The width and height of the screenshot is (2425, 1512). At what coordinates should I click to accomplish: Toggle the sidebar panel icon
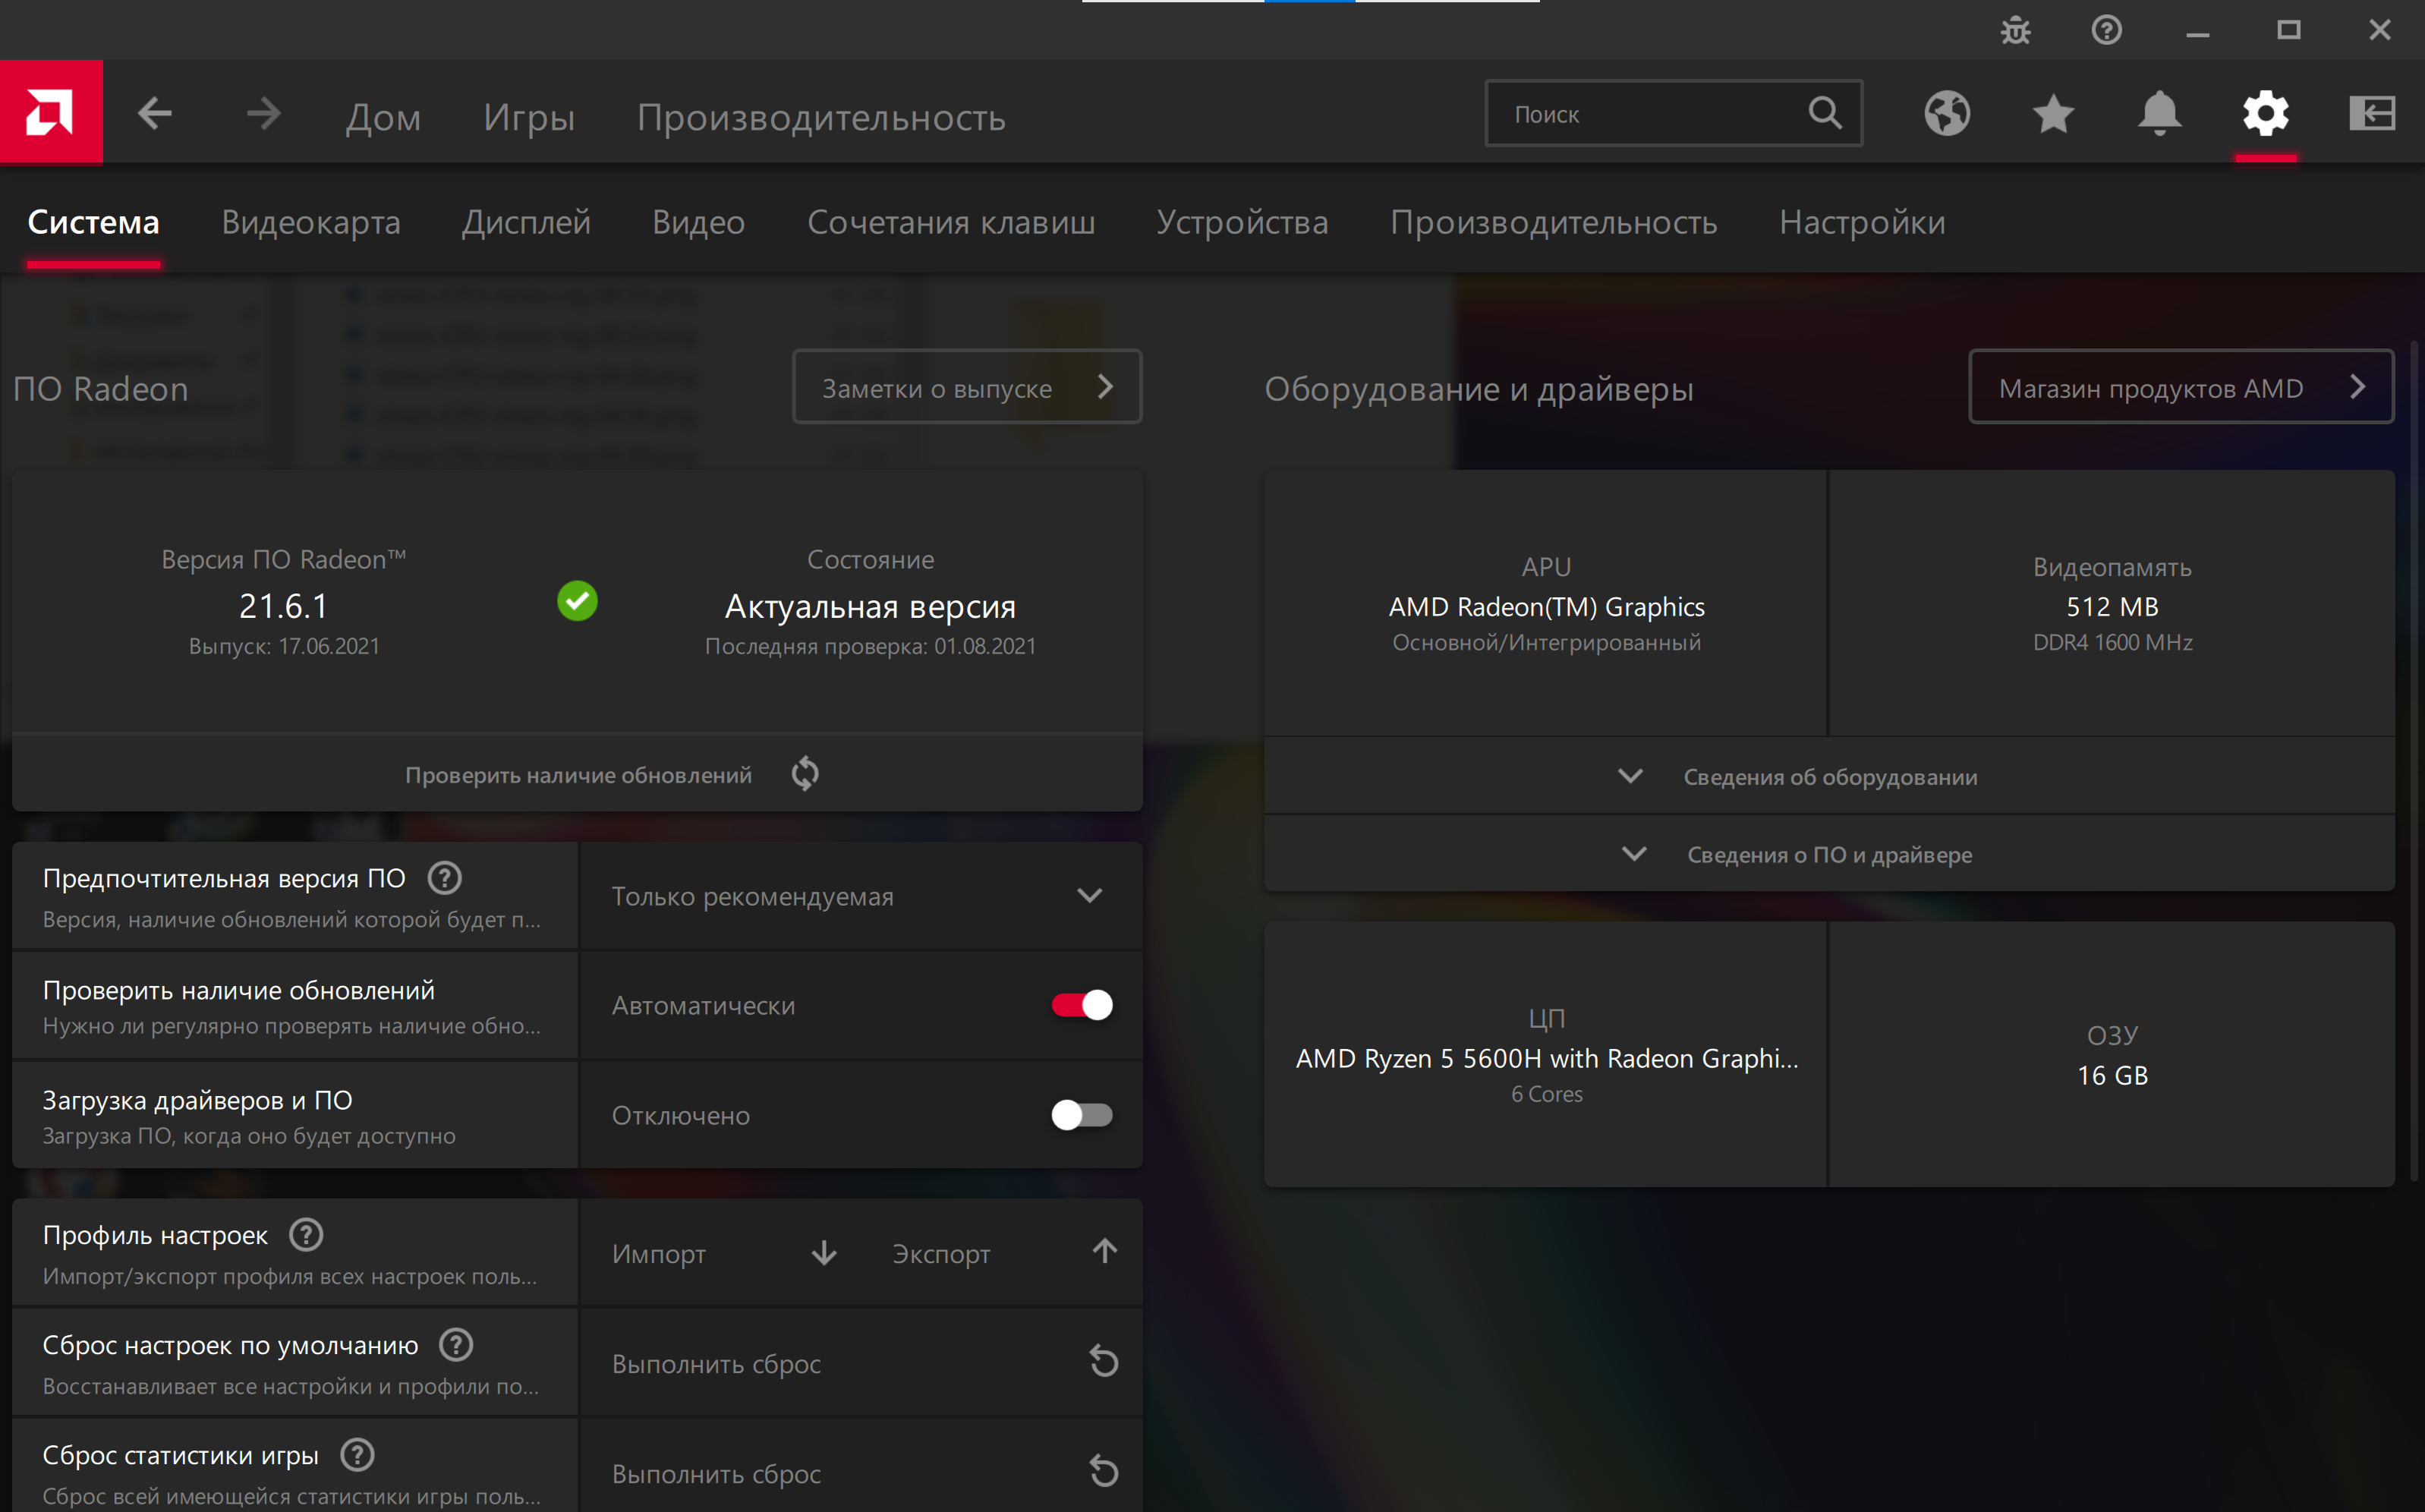click(x=2372, y=113)
